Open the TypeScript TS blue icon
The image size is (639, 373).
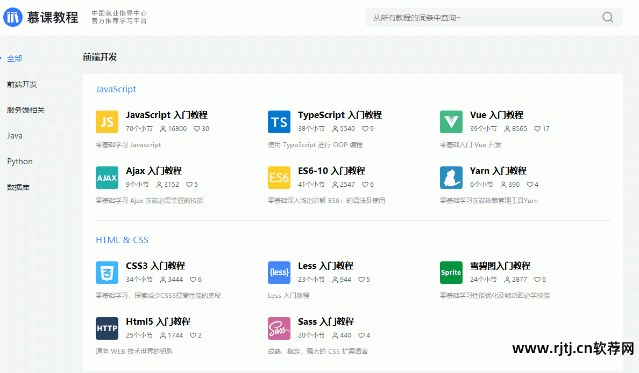tap(279, 122)
